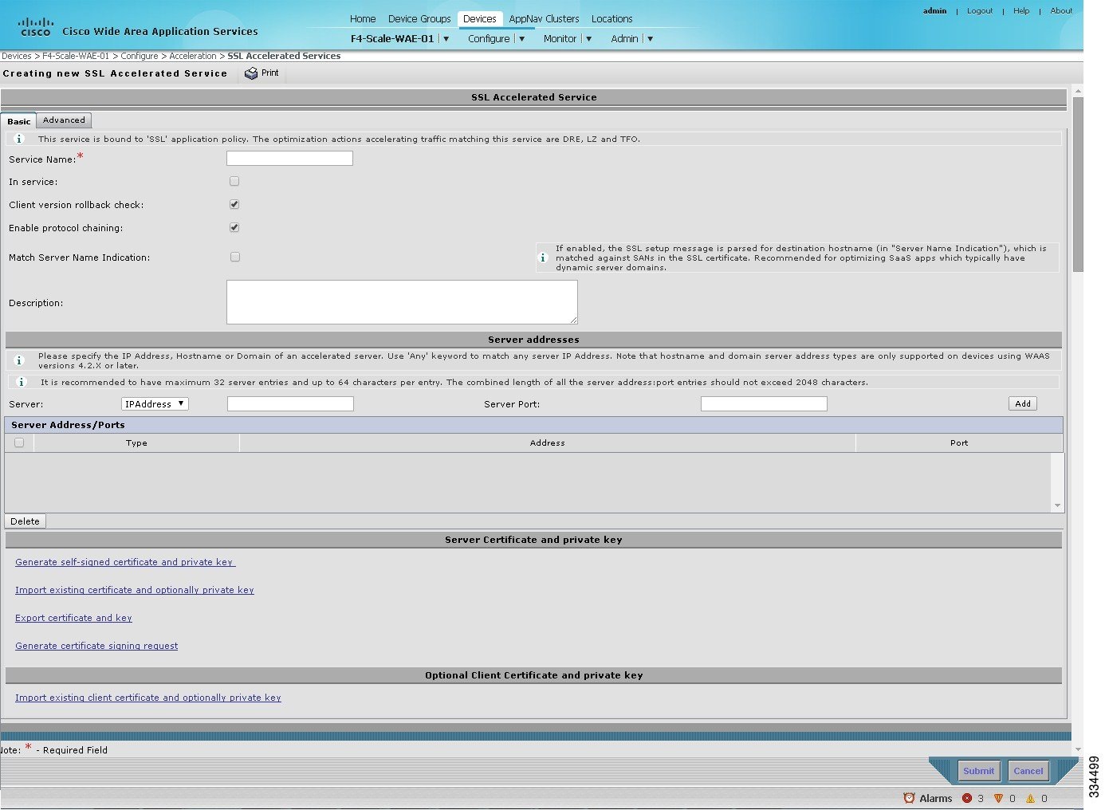Click the Type column header
The image size is (1105, 810).
[136, 442]
